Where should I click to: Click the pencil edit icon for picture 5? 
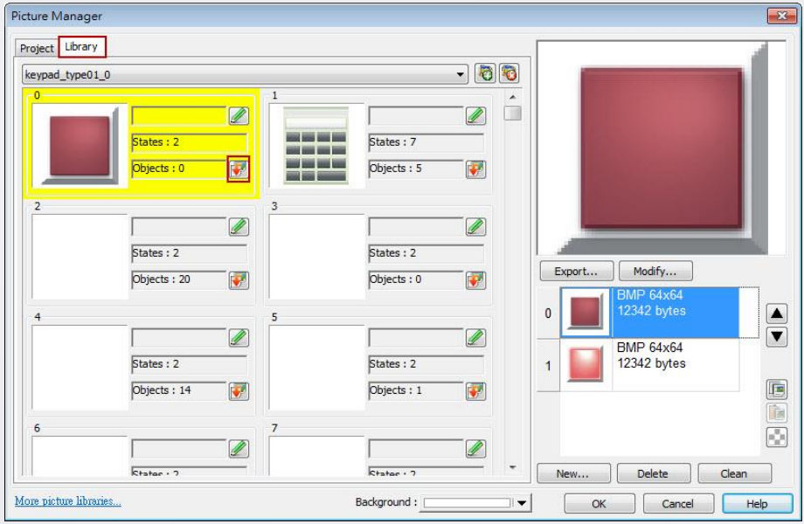pos(475,338)
